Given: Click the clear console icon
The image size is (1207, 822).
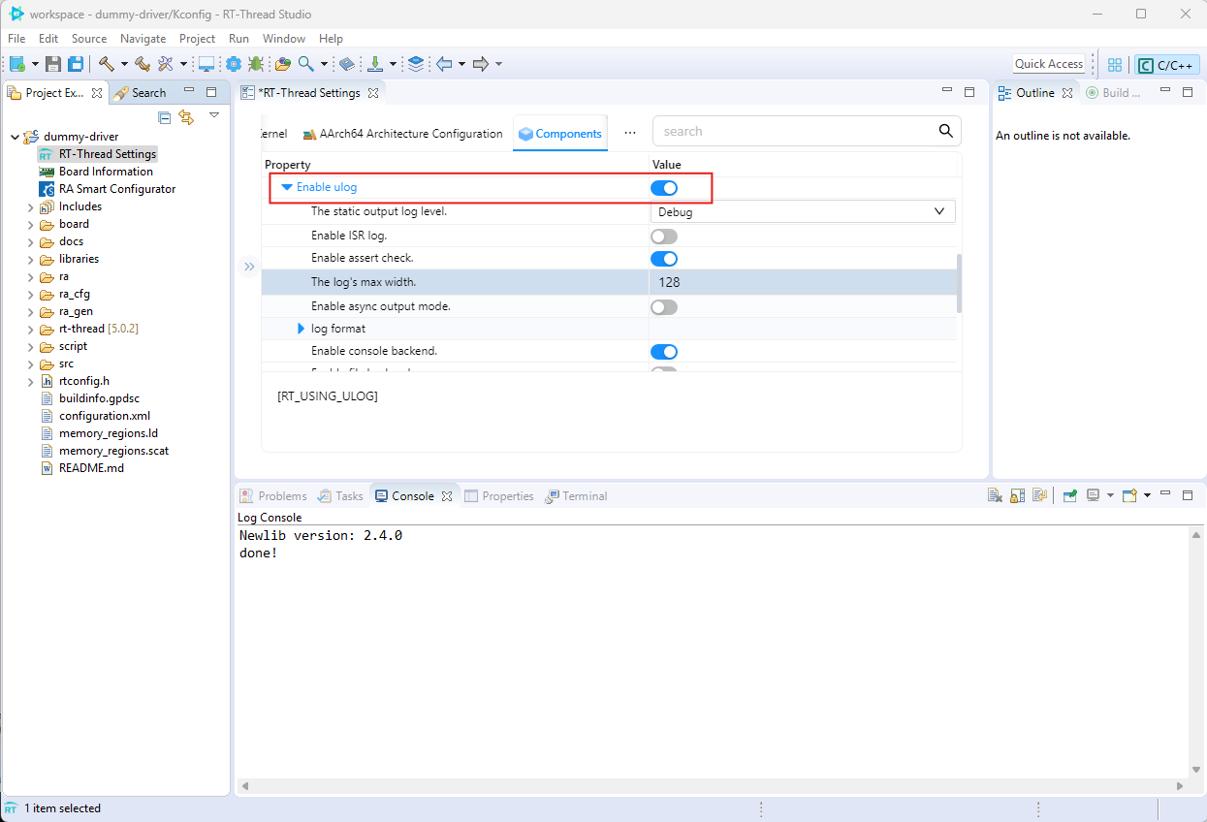Looking at the screenshot, I should click(x=995, y=495).
